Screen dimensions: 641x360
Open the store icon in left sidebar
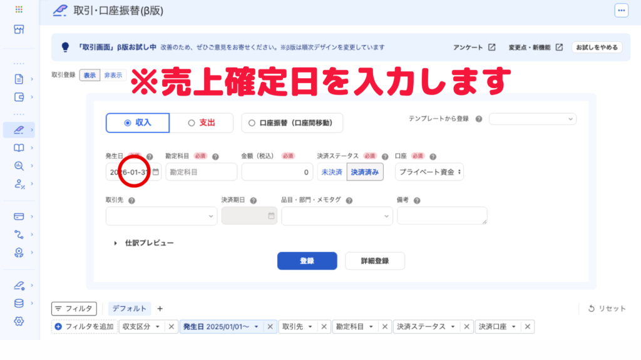(x=19, y=29)
